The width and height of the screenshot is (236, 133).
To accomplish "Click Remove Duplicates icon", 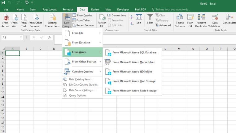I will pos(201,18).
